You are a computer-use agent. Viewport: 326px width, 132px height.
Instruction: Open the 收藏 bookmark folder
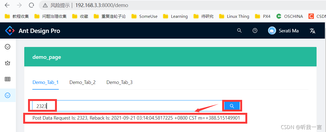click(x=80, y=16)
